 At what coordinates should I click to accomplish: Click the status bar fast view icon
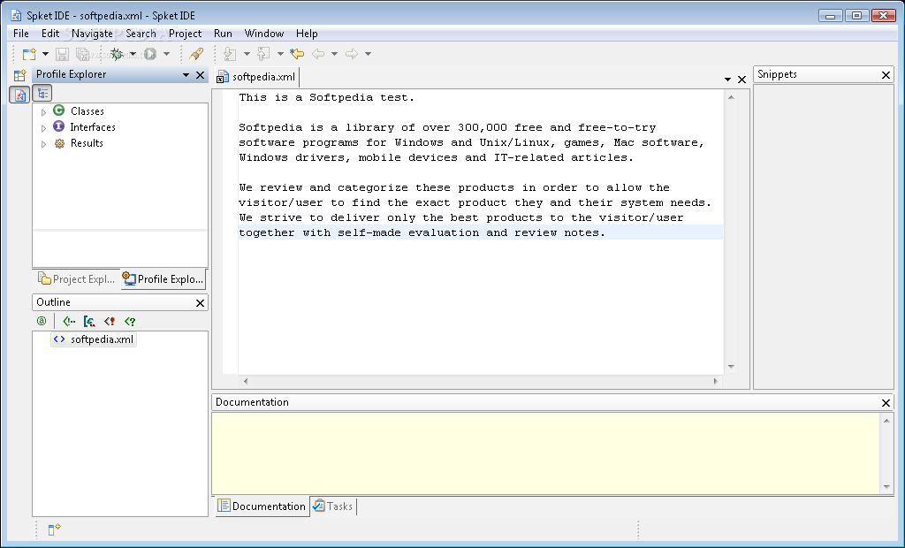click(54, 529)
